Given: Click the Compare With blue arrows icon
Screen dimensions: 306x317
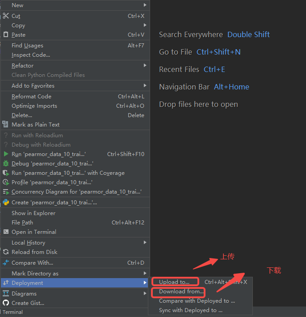Looking at the screenshot, I should 6,262.
